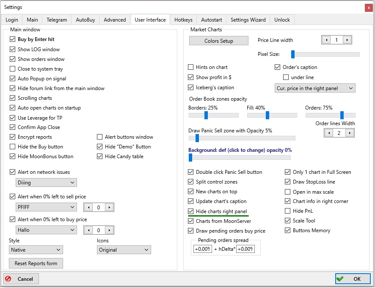Uncheck Show LOG window checkbox
This screenshot has width=375, height=288.
click(x=13, y=49)
